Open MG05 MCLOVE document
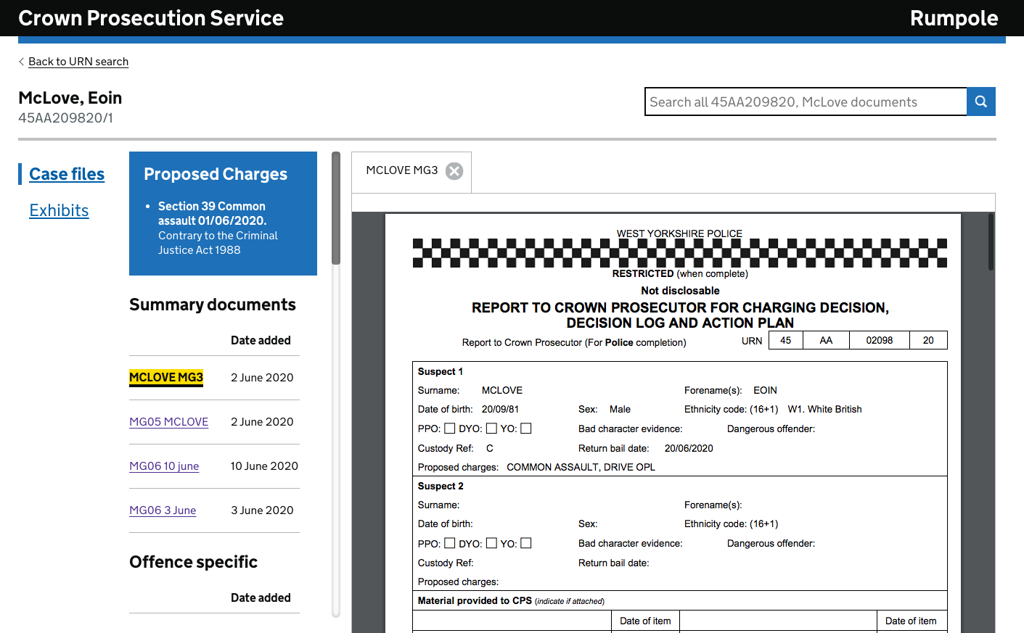1024x633 pixels. coord(168,422)
